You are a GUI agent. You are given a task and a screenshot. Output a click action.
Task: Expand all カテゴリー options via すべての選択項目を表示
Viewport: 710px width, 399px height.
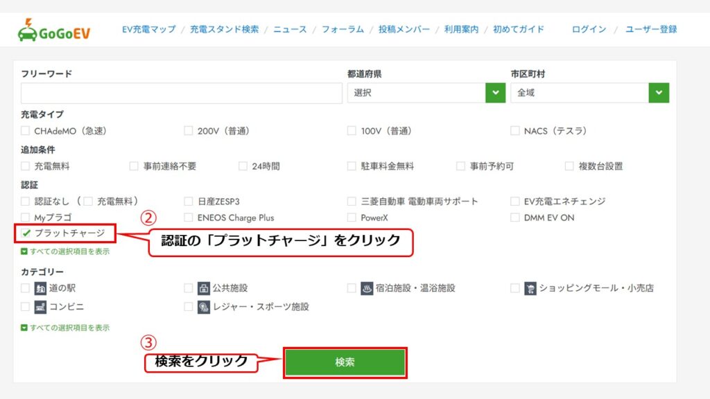(65, 328)
